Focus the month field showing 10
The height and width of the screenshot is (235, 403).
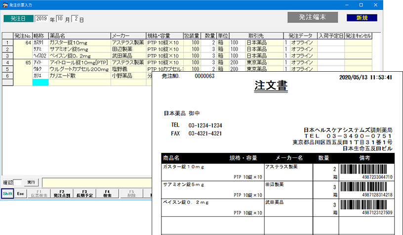(x=60, y=18)
